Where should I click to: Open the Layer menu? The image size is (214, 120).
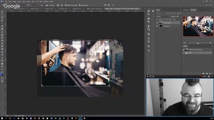click(19, 1)
